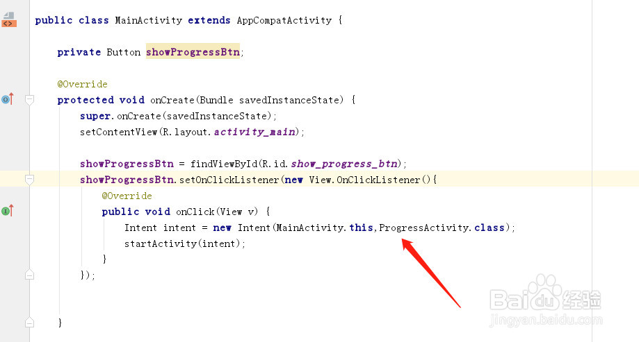Screen dimensions: 639x342
Task: Click the Intent intent variable declaration
Action: pos(160,228)
